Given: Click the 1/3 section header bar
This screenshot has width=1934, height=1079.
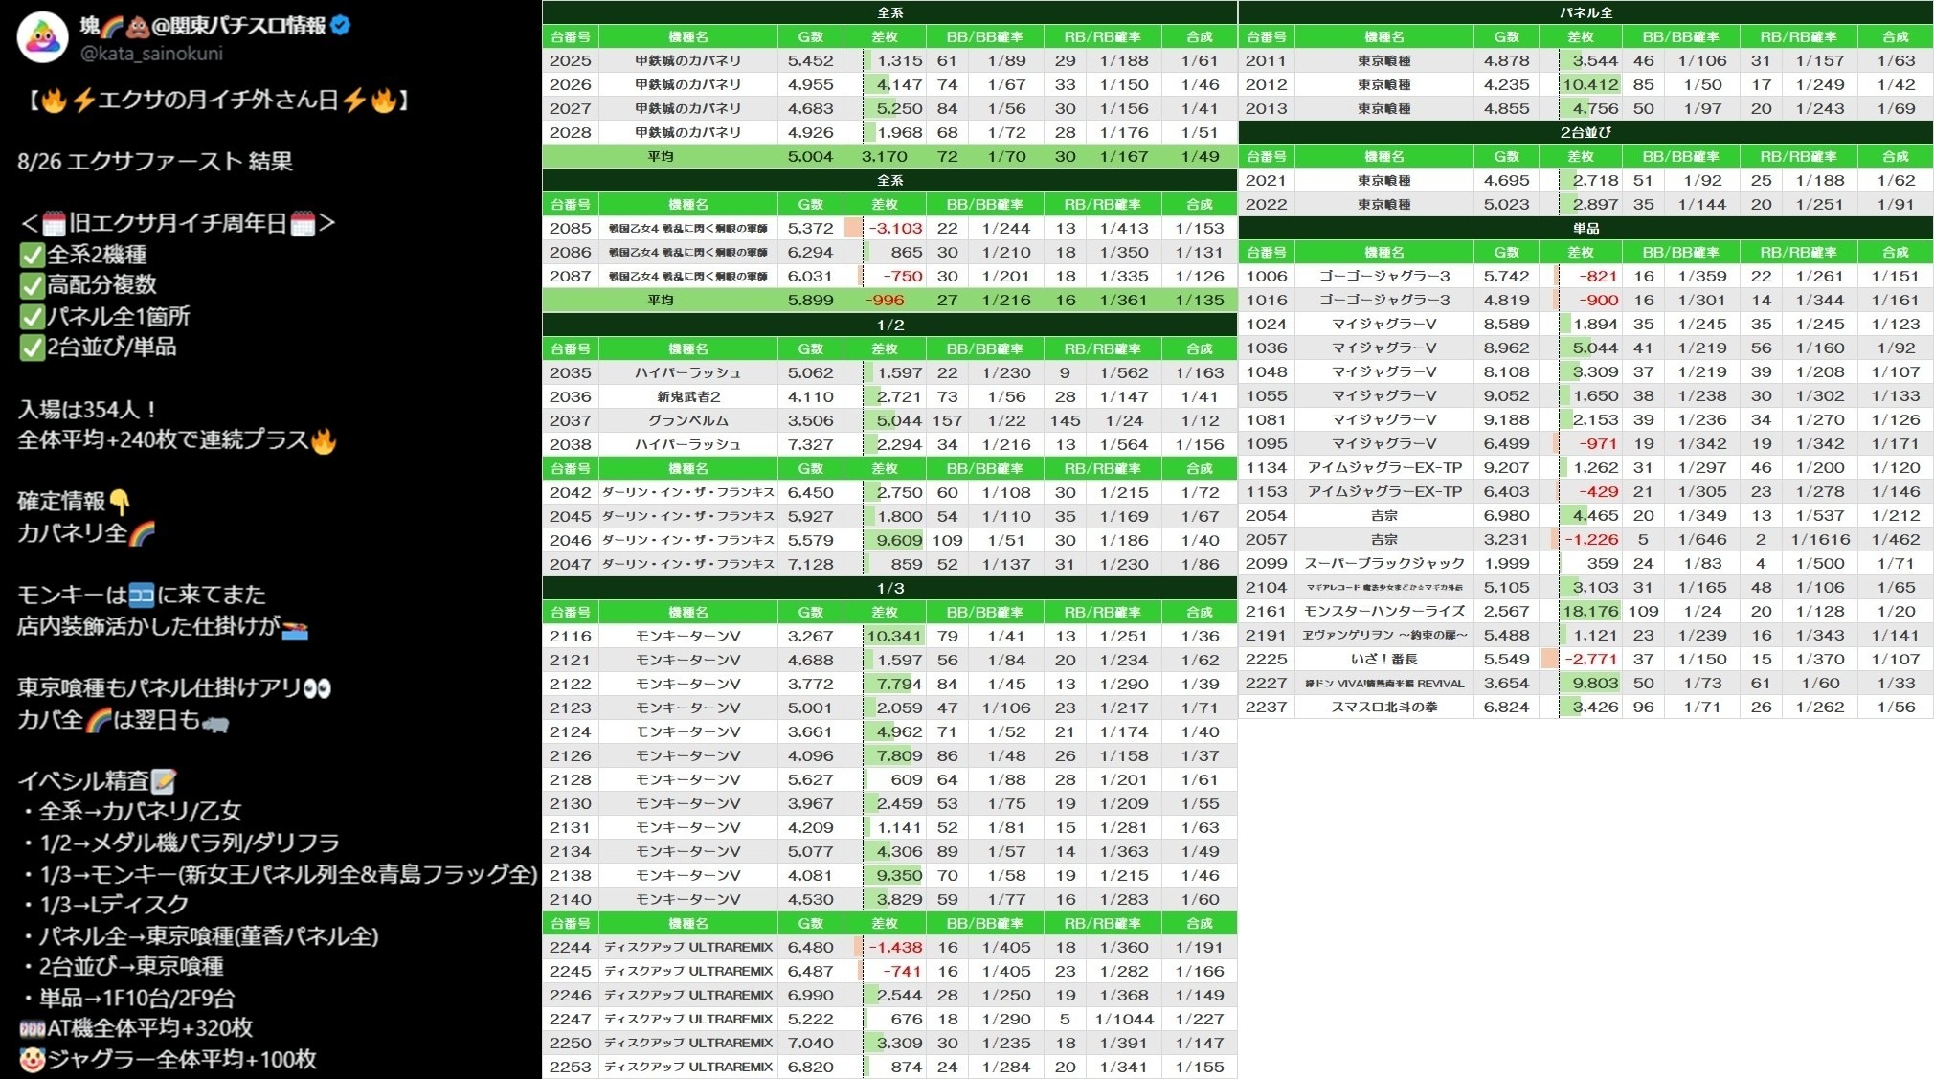Looking at the screenshot, I should [889, 588].
